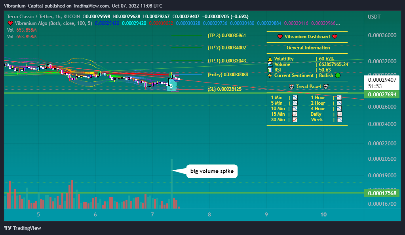Click the 0.00032000 price axis label
The width and height of the screenshot is (405, 235).
pyautogui.click(x=382, y=61)
